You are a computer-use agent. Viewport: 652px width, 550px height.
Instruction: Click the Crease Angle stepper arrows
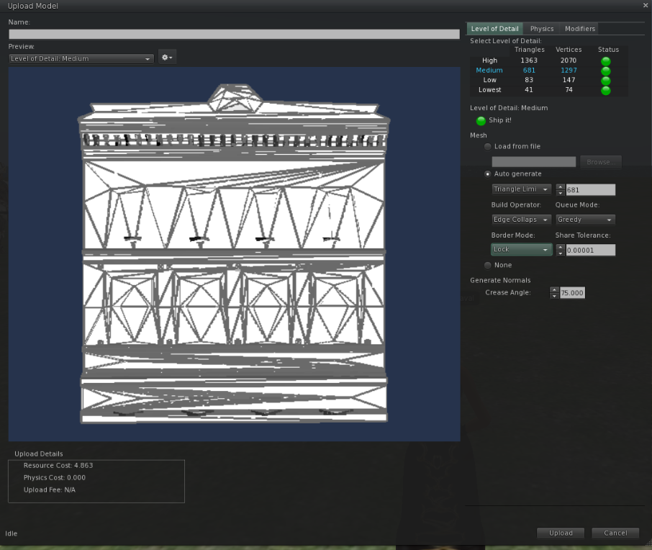point(554,293)
